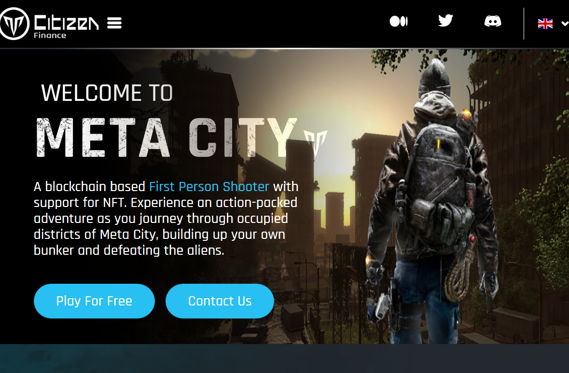Image resolution: width=569 pixels, height=373 pixels.
Task: Select the UK flag language icon
Action: 545,24
